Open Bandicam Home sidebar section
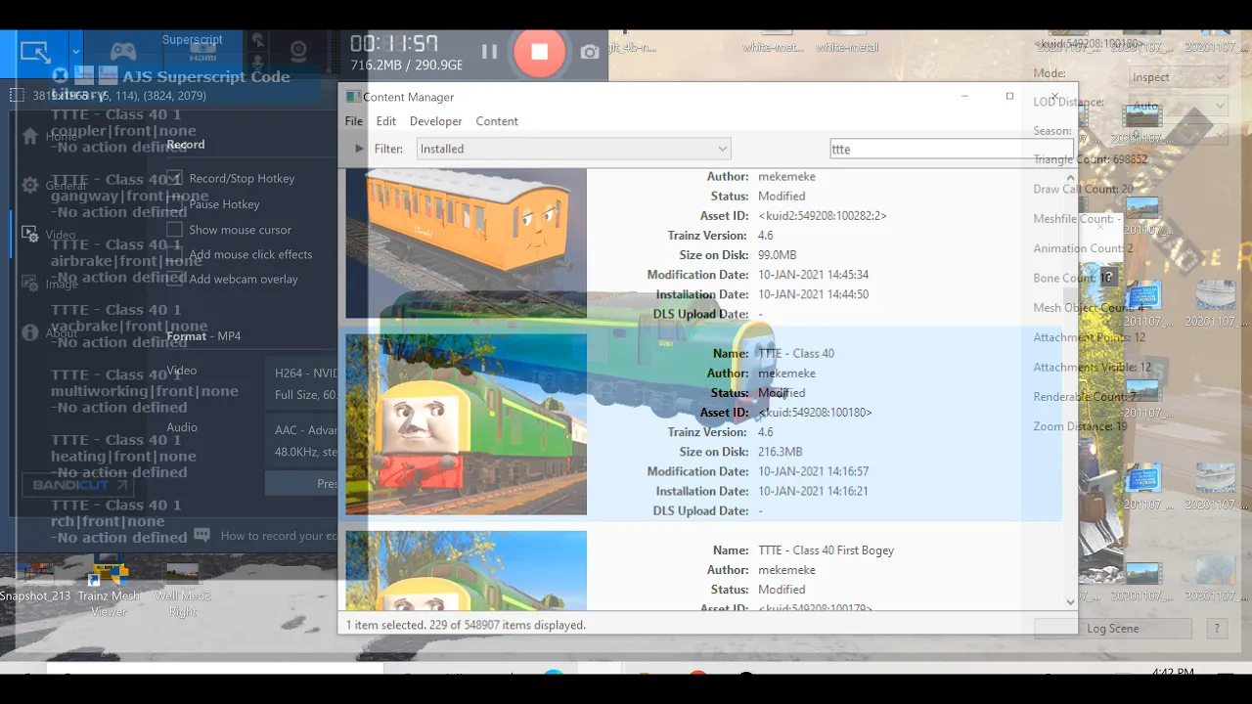 coord(49,137)
